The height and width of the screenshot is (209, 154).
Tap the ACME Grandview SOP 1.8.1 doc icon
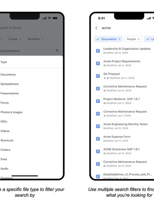click(x=98, y=151)
